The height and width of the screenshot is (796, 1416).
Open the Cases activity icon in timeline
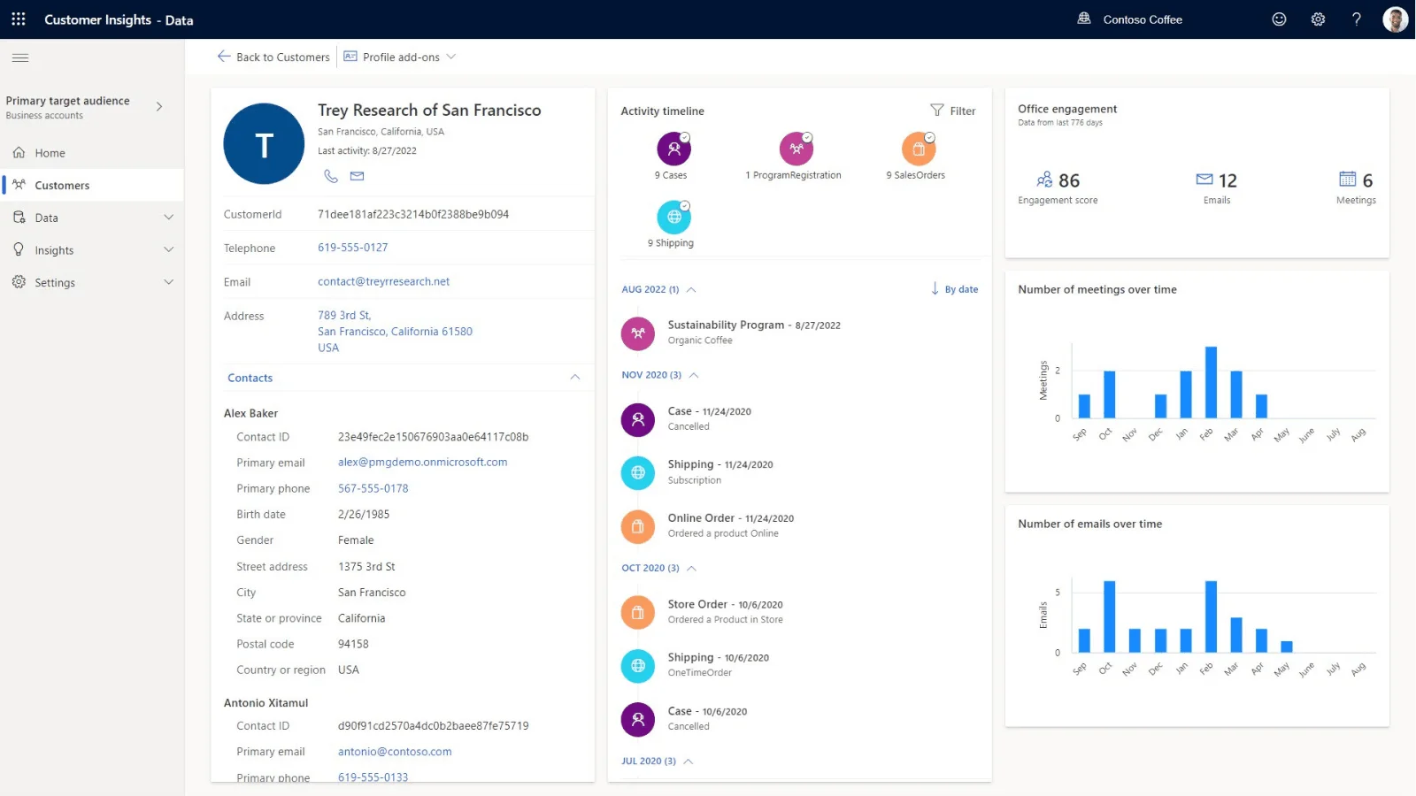point(673,149)
